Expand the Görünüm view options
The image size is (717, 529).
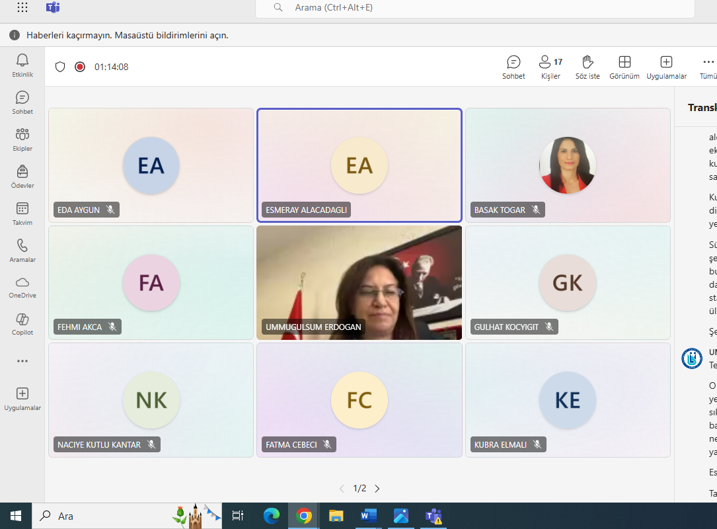[x=624, y=67]
